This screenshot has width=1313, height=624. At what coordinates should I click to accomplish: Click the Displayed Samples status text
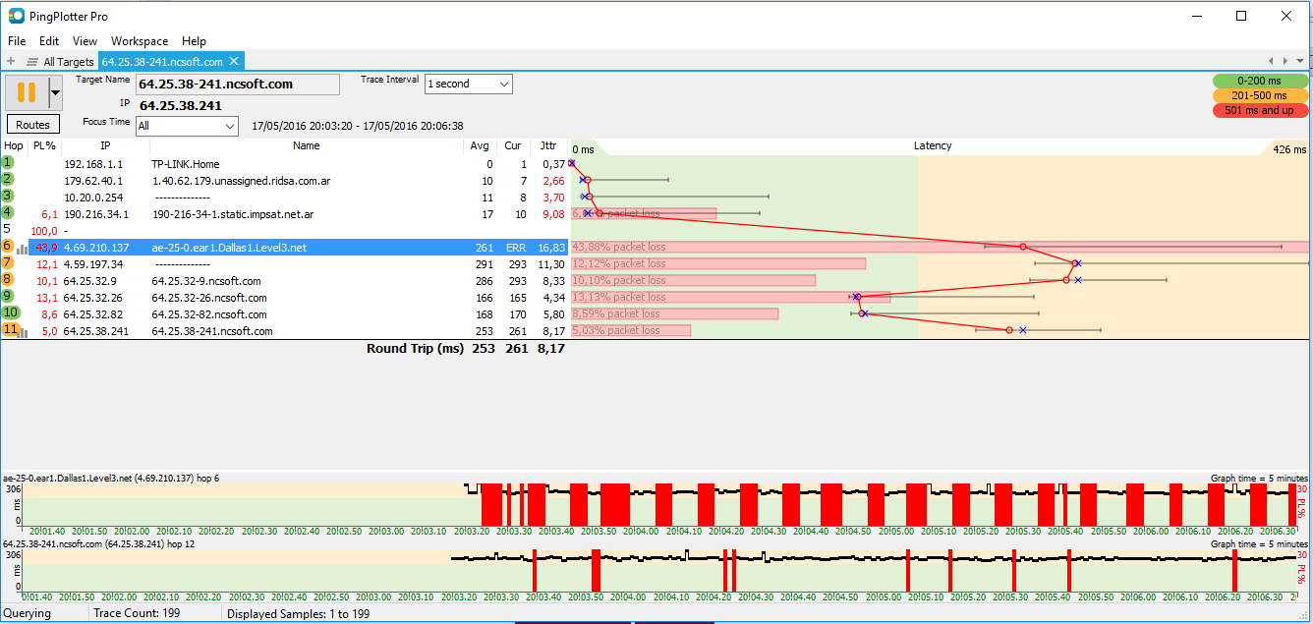[x=298, y=613]
